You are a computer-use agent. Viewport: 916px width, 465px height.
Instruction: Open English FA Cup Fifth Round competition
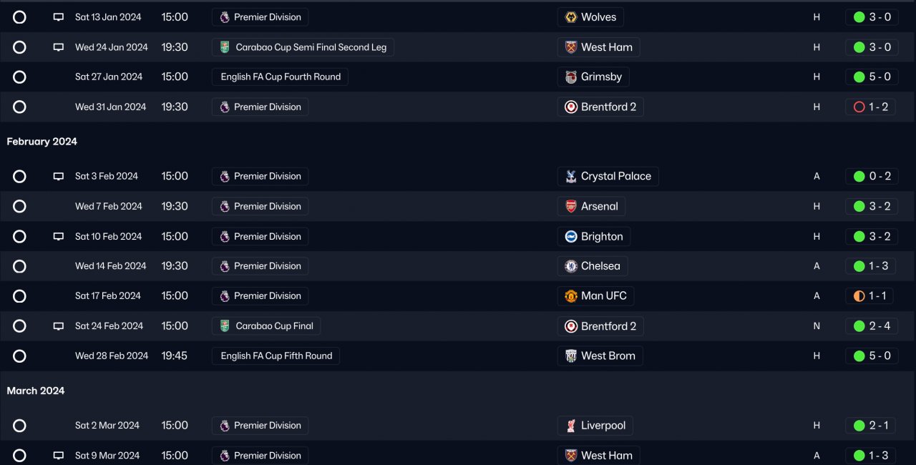tap(276, 356)
